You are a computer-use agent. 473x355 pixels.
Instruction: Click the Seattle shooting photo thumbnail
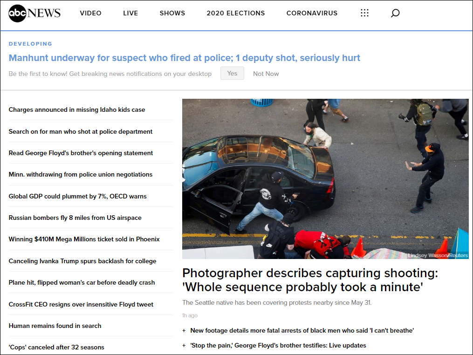(x=325, y=178)
